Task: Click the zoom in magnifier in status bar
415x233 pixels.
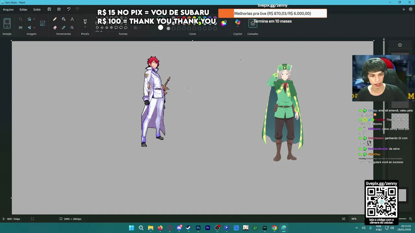Action: click(410, 219)
